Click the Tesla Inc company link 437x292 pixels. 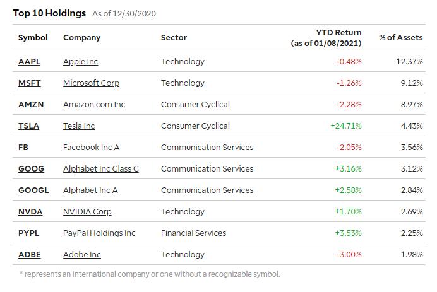tap(79, 126)
